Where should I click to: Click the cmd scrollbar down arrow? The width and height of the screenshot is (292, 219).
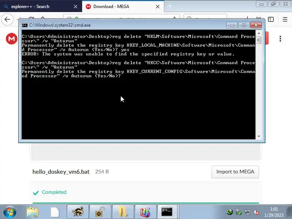[259, 136]
